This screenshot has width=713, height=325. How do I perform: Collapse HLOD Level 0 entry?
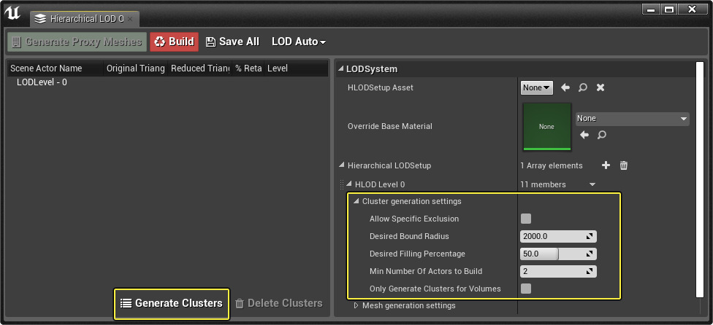(348, 184)
